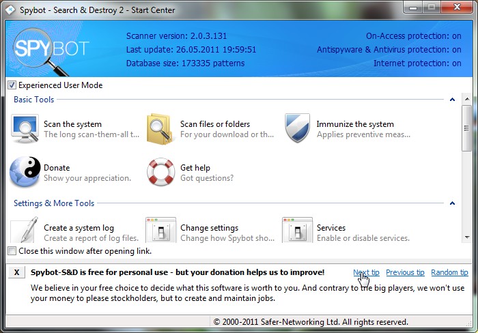Show the Next tip
Viewport: 478px width, 333px height.
pos(366,272)
